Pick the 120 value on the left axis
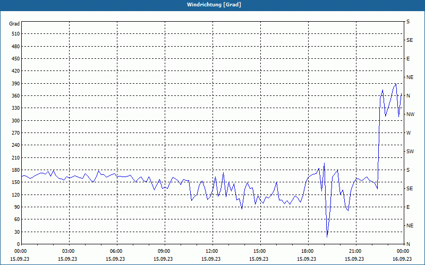This screenshot has width=425, height=265. tap(16, 195)
